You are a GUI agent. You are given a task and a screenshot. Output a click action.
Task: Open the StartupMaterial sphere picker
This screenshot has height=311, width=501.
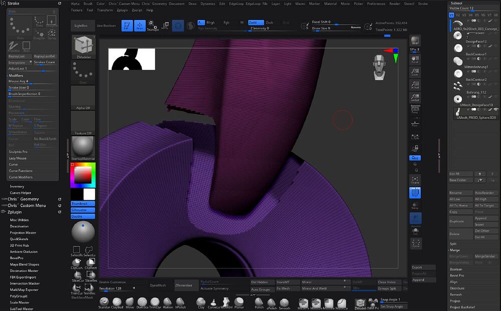pyautogui.click(x=83, y=148)
